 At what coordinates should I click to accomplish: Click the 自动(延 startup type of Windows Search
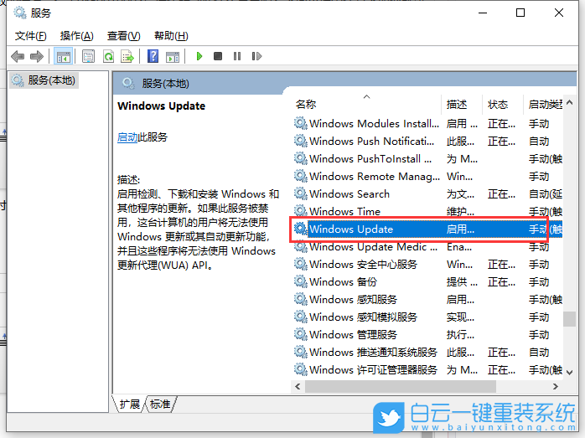point(546,193)
